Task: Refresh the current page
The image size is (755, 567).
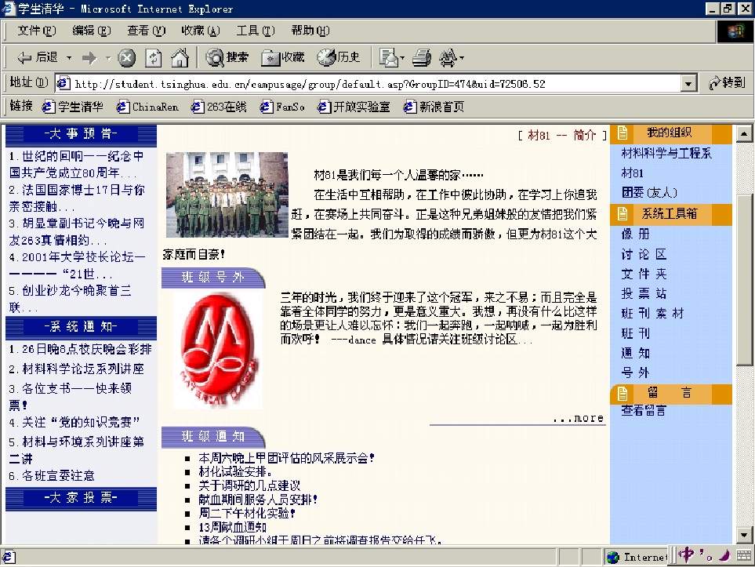Action: (154, 57)
